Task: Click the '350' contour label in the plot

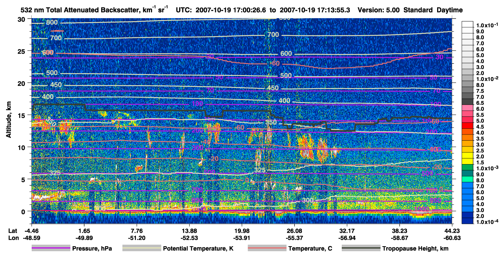Action: tap(271, 123)
